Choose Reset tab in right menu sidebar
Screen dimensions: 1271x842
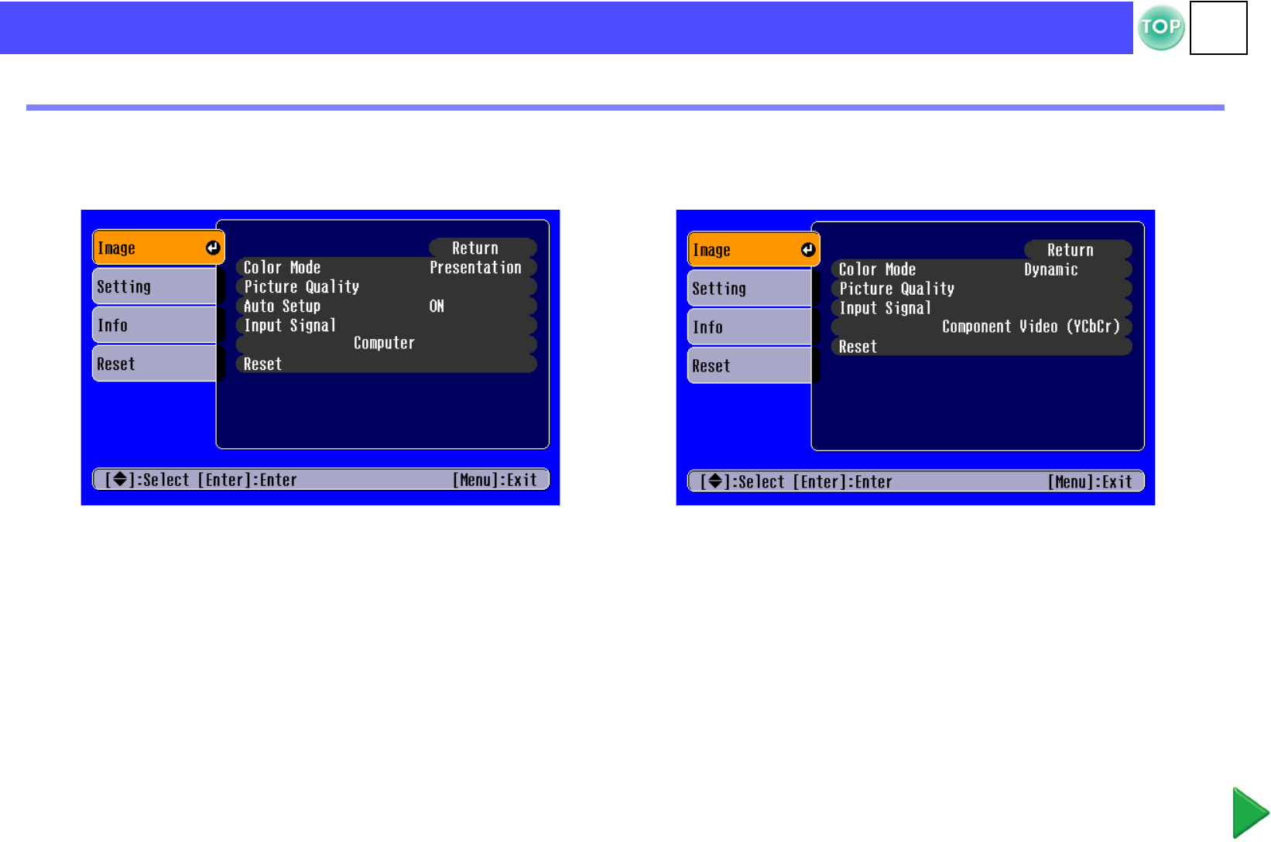click(x=750, y=366)
